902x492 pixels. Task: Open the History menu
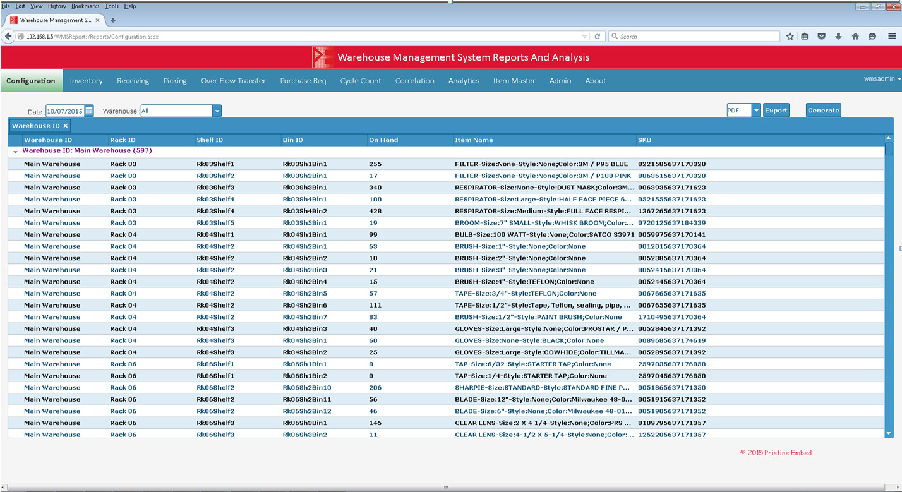57,6
